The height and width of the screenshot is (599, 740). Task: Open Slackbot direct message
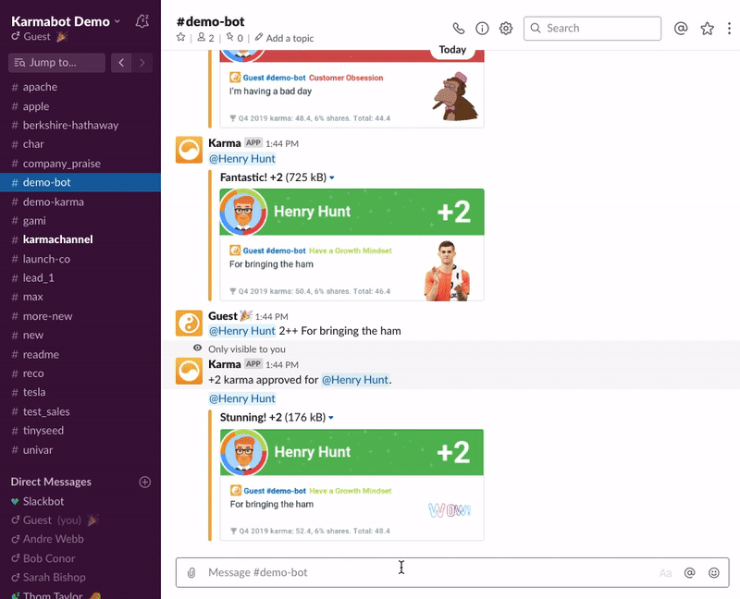[80, 501]
